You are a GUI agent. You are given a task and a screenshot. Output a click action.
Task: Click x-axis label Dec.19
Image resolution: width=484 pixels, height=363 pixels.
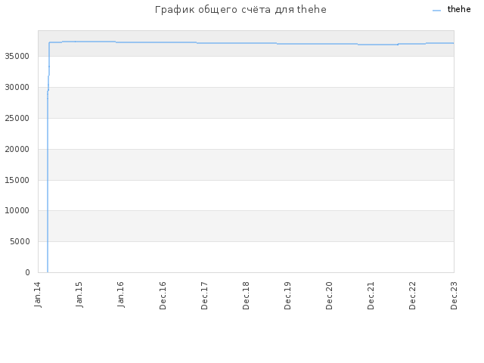[x=287, y=296]
